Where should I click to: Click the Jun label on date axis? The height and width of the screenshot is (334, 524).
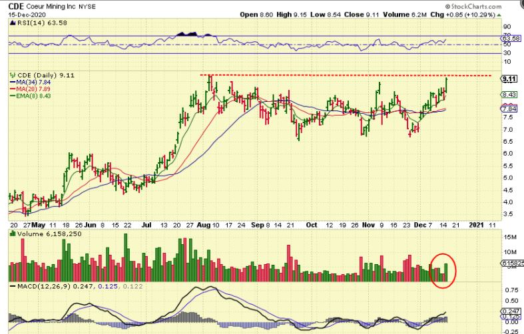[x=91, y=225]
